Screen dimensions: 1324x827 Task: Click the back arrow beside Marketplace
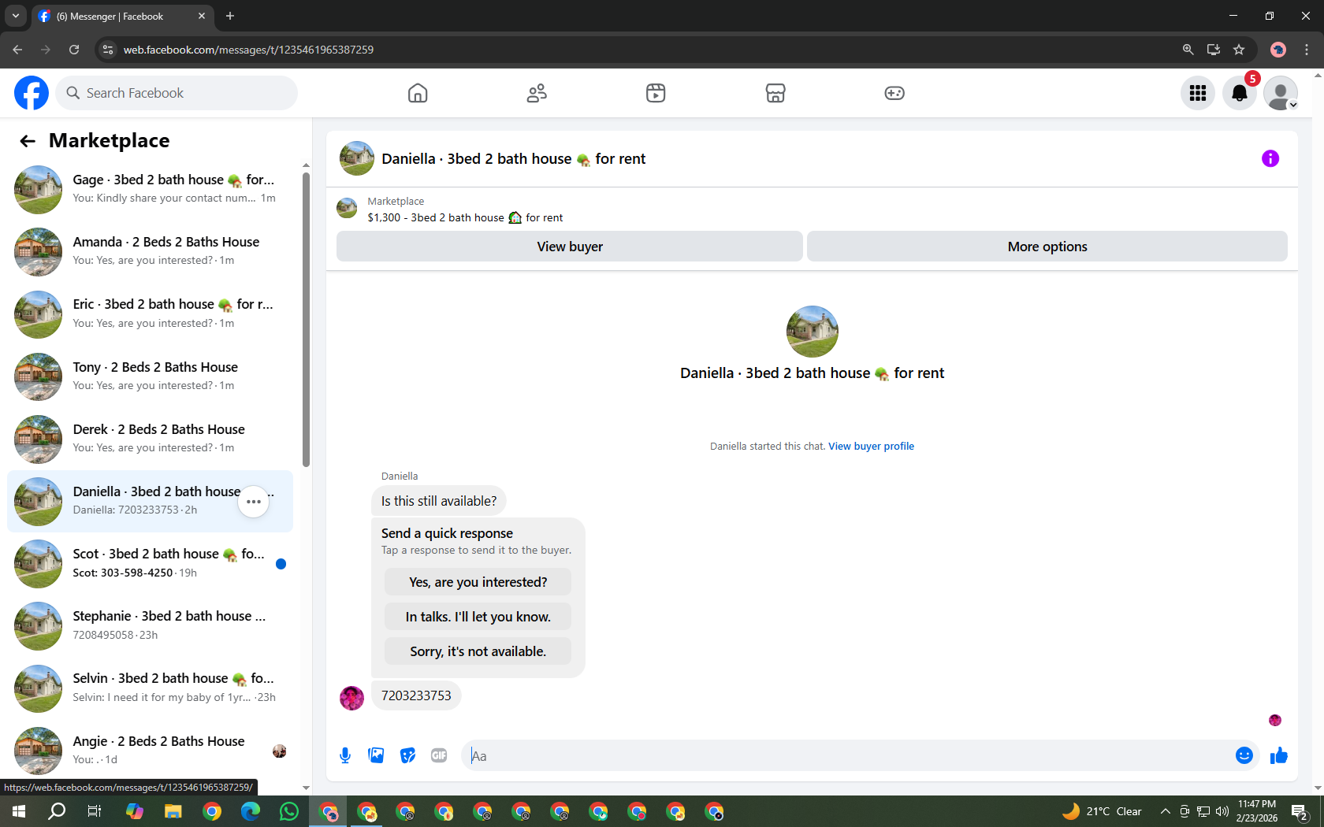(x=28, y=141)
